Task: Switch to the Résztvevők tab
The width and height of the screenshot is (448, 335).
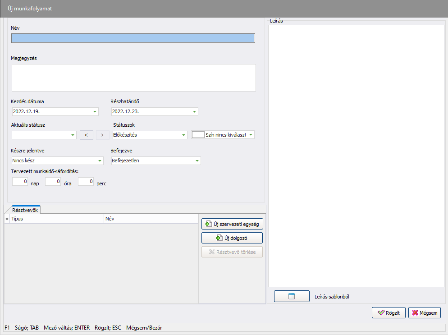Action: (26, 210)
